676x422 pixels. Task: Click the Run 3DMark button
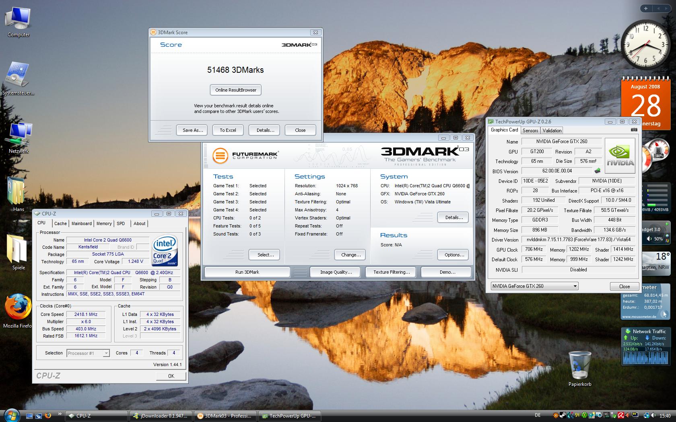tap(247, 272)
